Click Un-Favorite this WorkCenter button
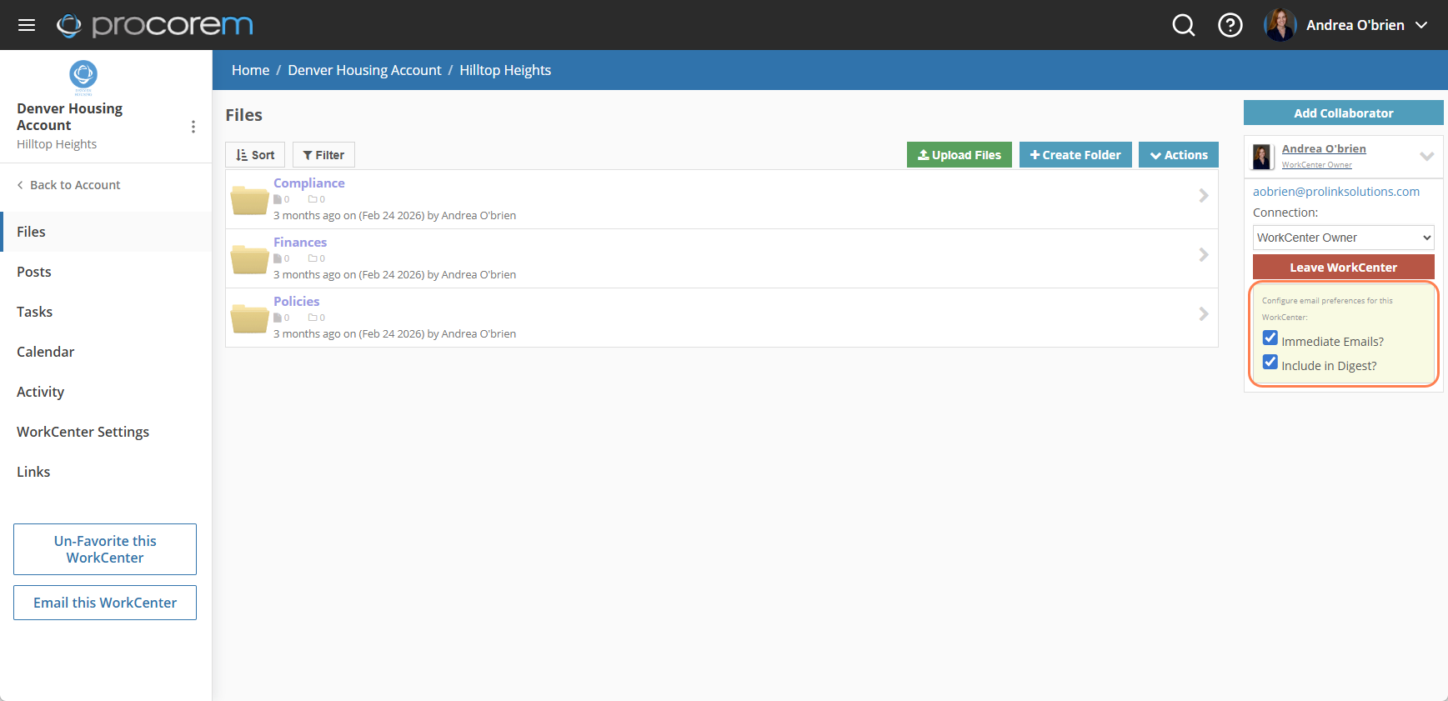1448x701 pixels. click(x=105, y=549)
